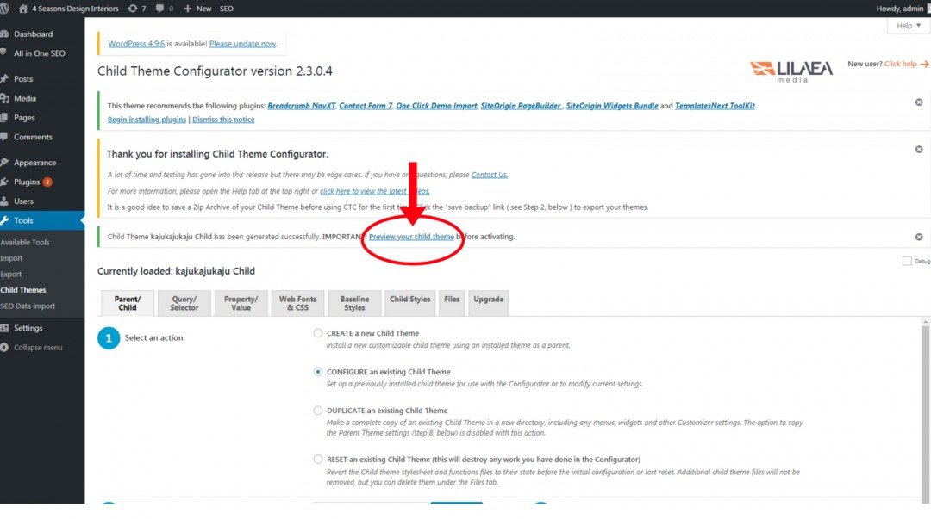The image size is (931, 519).
Task: Open the updates icon showing 7
Action: pos(133,9)
